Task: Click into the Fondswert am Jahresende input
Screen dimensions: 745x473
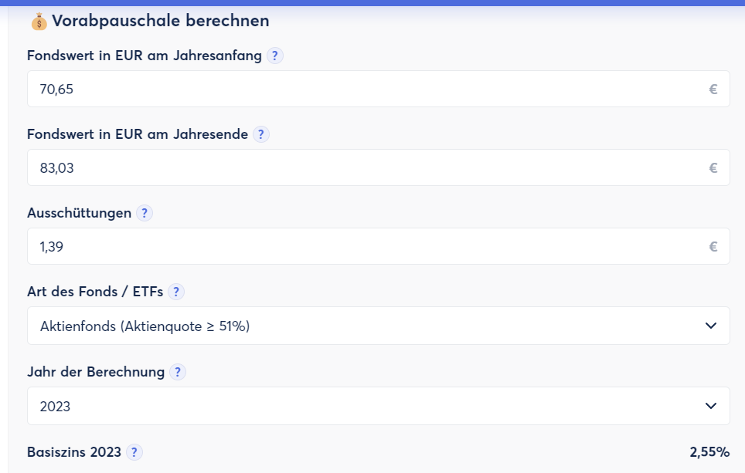Action: coord(363,168)
